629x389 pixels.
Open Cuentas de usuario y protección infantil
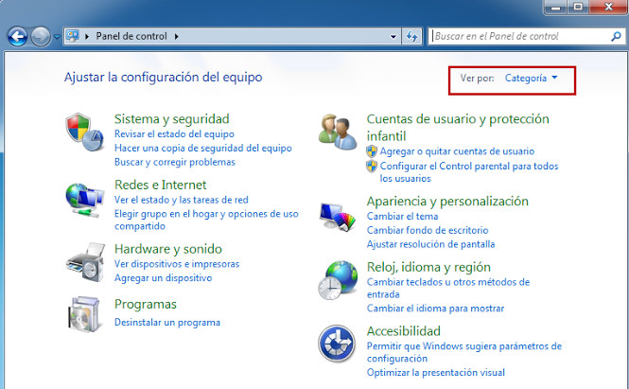(x=458, y=127)
